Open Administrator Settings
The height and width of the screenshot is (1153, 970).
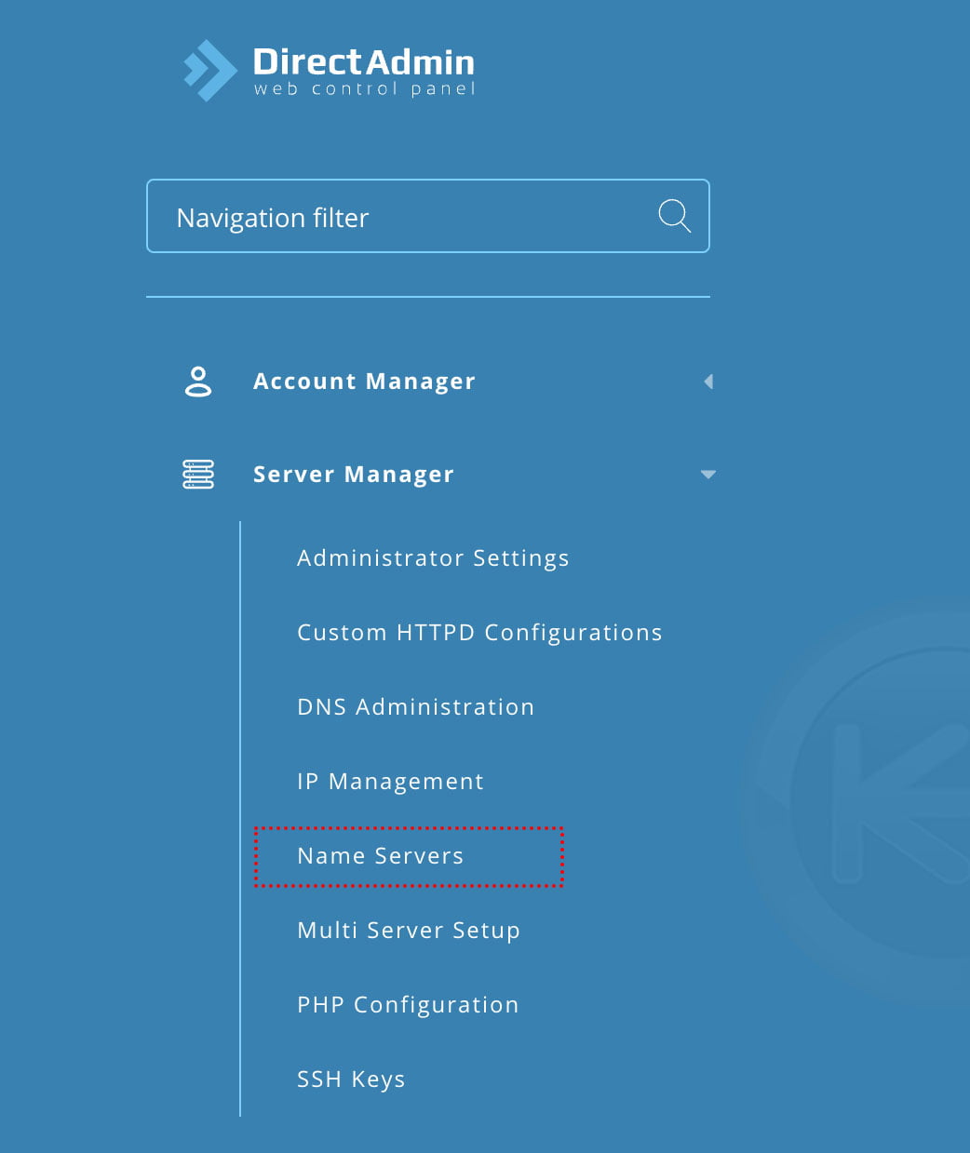433,557
